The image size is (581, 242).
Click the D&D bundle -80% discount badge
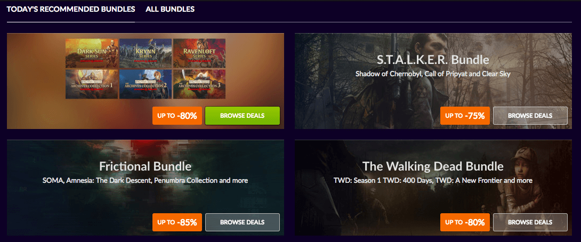[177, 116]
